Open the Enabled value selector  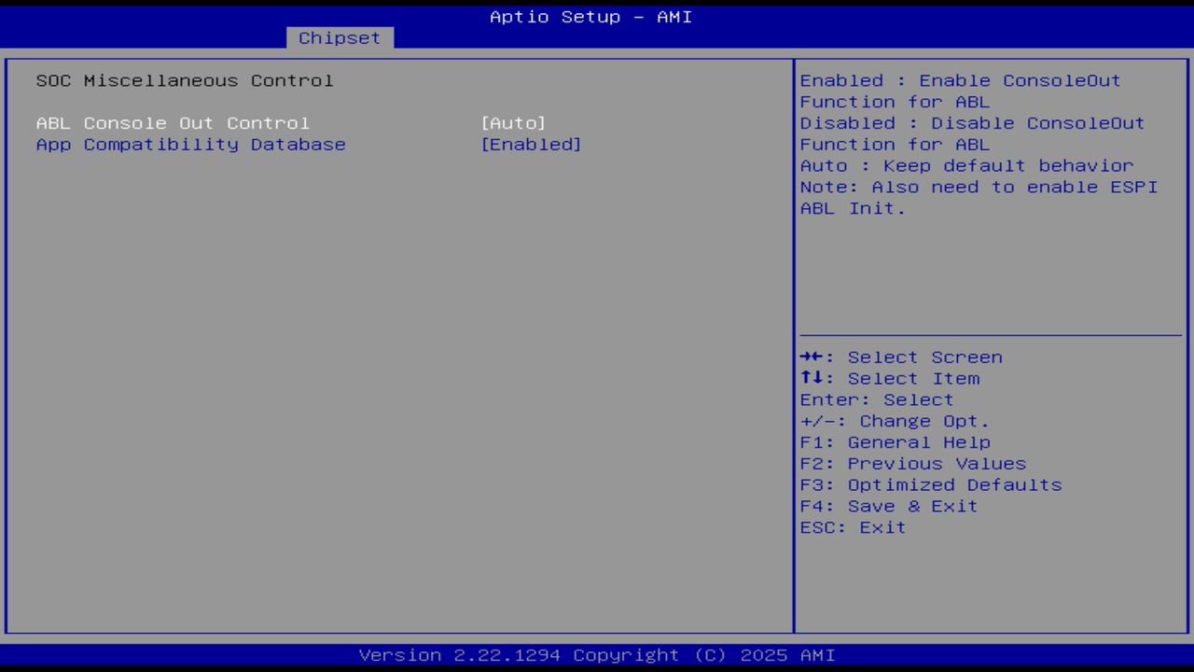point(532,144)
